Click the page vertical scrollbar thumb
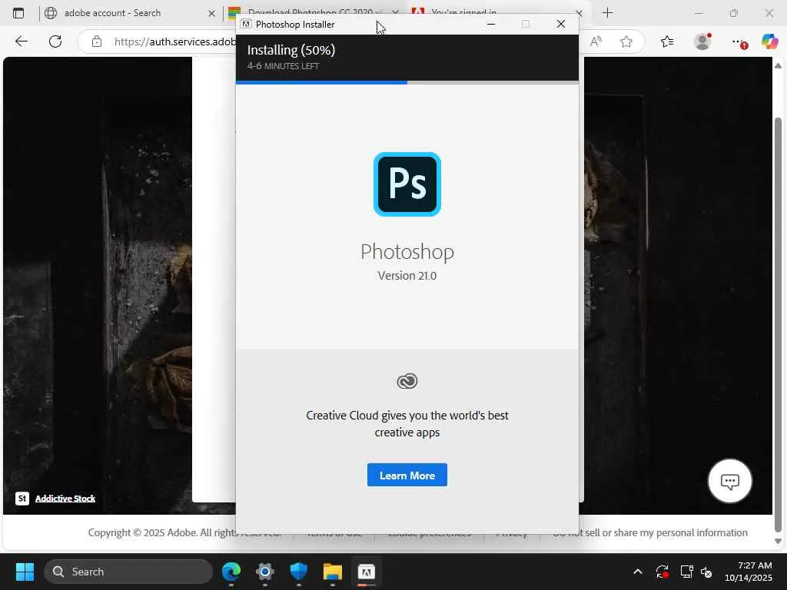Screen dimensions: 787x590 click(778, 325)
